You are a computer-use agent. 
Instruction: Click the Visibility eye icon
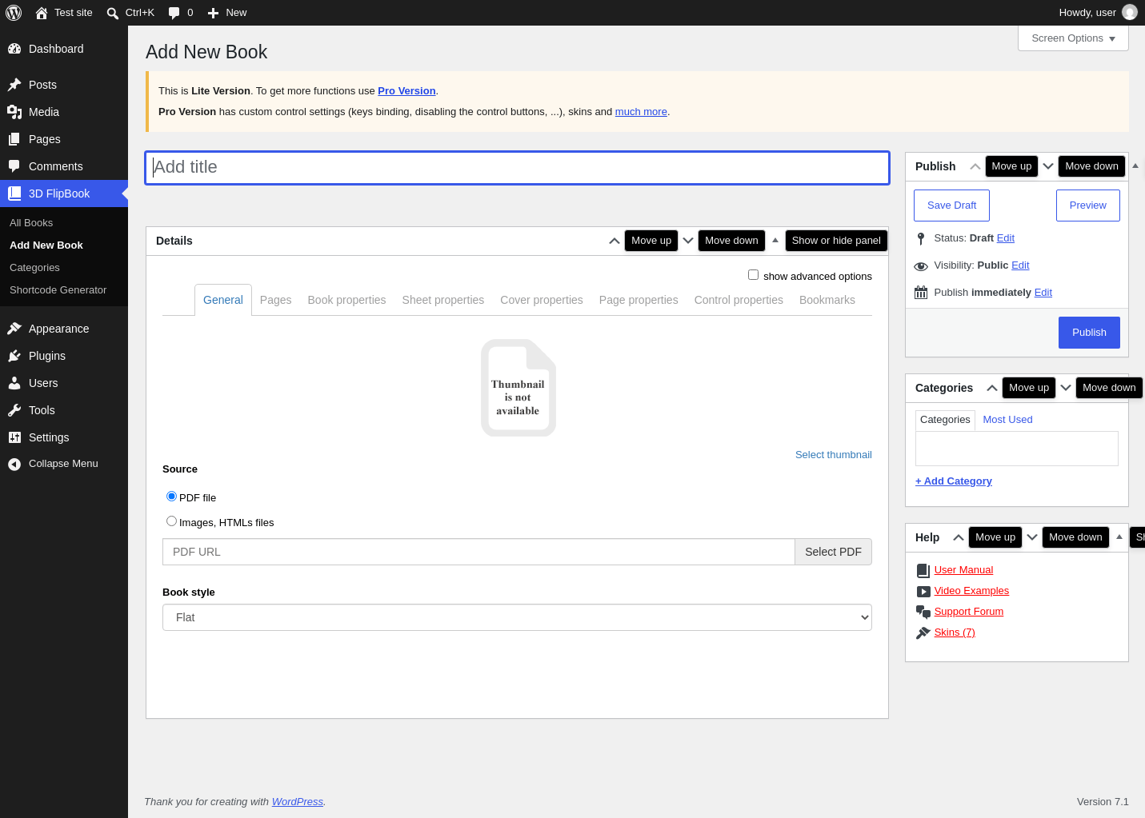[x=921, y=265]
